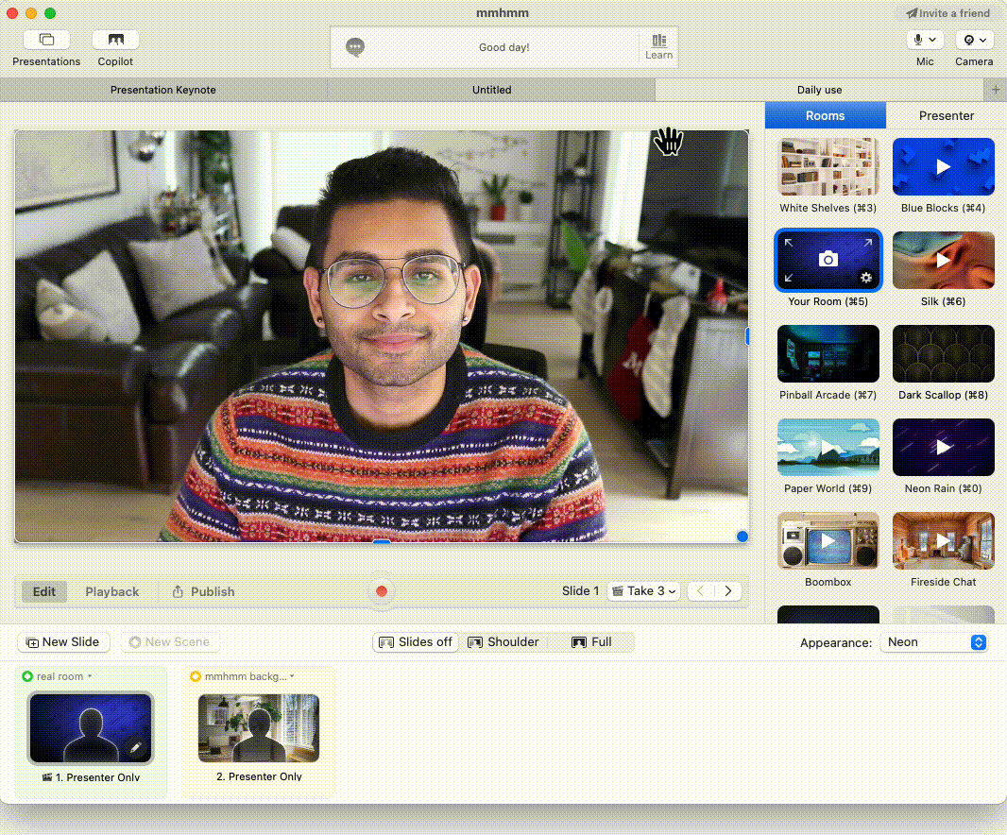Select Slides off mode
This screenshot has width=1007, height=835.
[x=416, y=641]
